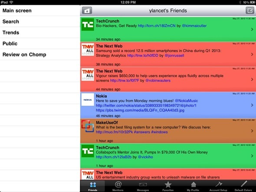Tap TNW avatar on US entertainment tweet
The height and width of the screenshot is (192, 256).
pos(88,175)
